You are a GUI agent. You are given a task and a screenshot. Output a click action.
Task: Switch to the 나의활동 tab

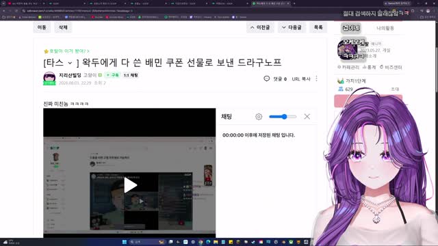coord(385,28)
